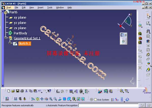Image resolution: width=152 pixels, height=108 pixels.
Task: Open the Insert menu
Action: [41, 8]
